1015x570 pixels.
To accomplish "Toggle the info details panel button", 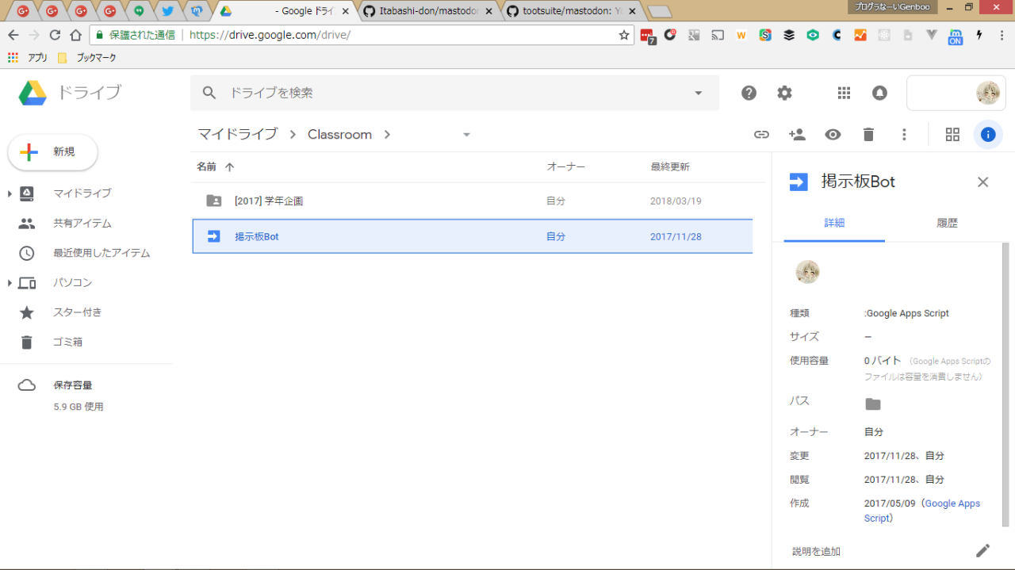I will [987, 135].
